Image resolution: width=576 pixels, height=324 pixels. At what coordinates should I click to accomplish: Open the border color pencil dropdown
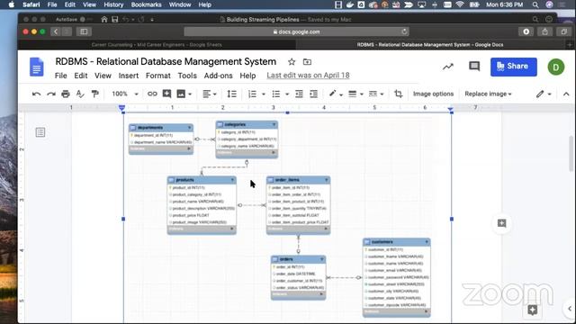pyautogui.click(x=336, y=94)
